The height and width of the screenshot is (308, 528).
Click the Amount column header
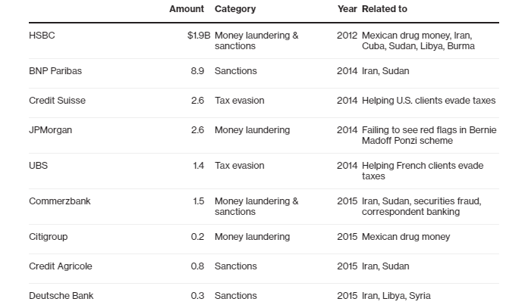point(187,9)
